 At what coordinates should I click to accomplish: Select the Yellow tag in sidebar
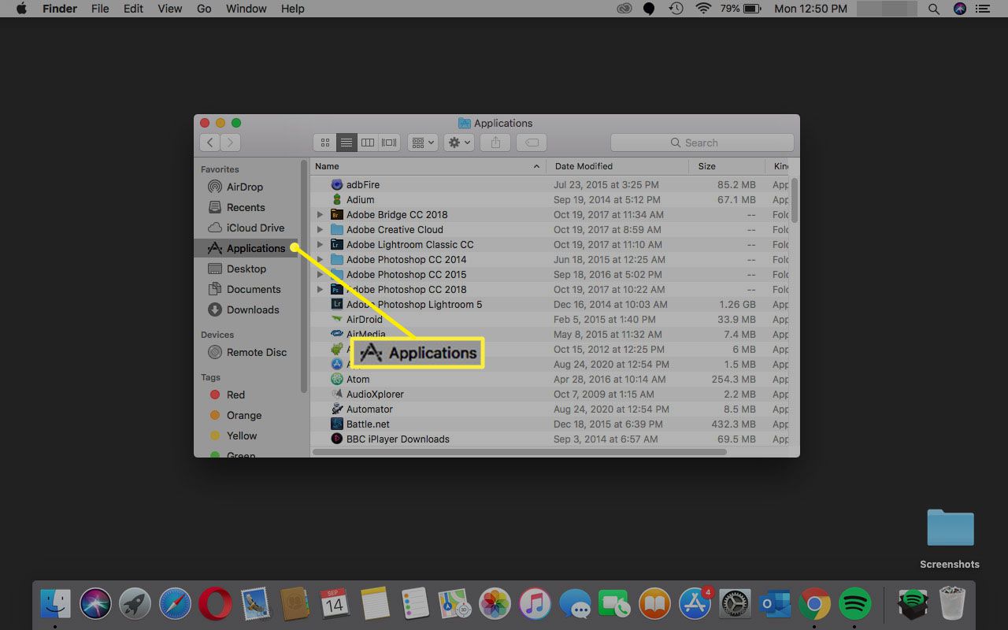click(233, 435)
